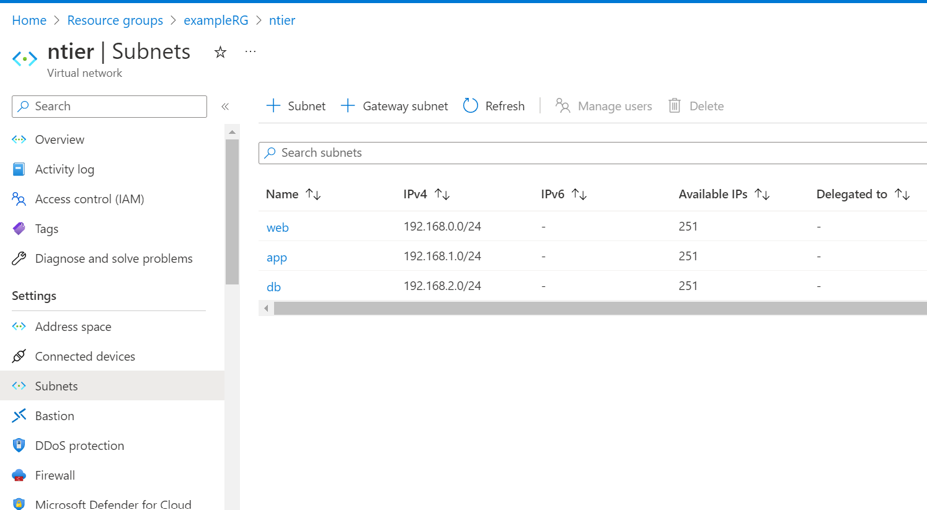This screenshot has height=510, width=927.
Task: Sort the table by IPv6 column
Action: (564, 194)
